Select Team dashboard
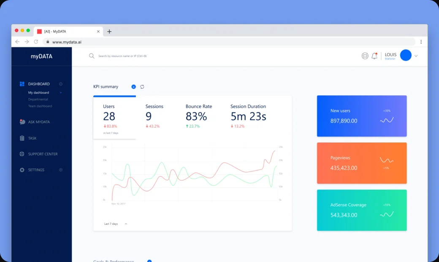The width and height of the screenshot is (439, 262). pos(40,106)
